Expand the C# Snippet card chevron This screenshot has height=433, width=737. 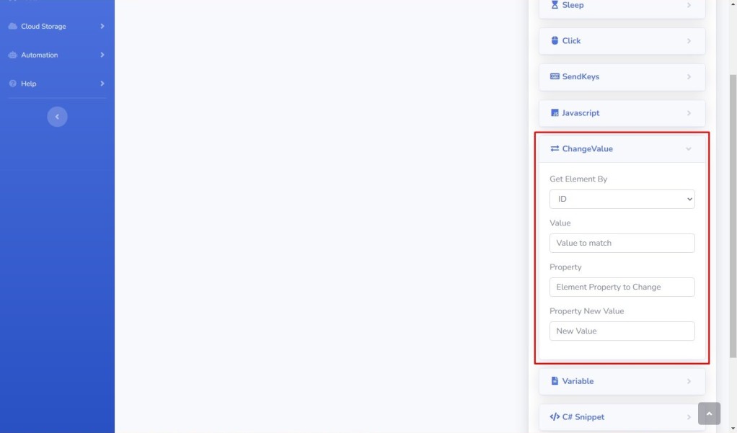689,417
